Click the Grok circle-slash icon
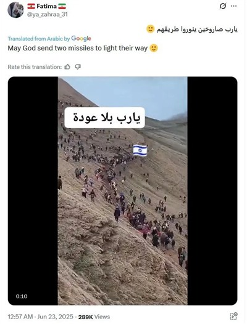The height and width of the screenshot is (324, 247). point(223,6)
